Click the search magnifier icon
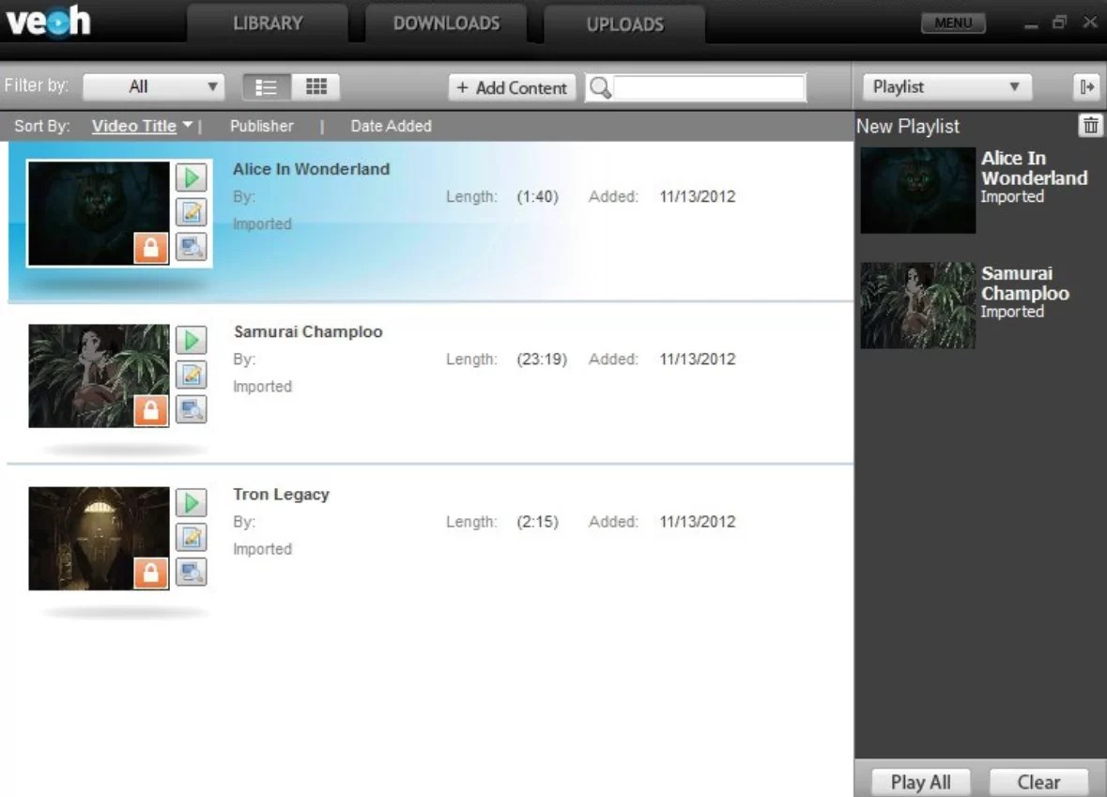Screen dimensions: 1107x797 click(x=600, y=87)
